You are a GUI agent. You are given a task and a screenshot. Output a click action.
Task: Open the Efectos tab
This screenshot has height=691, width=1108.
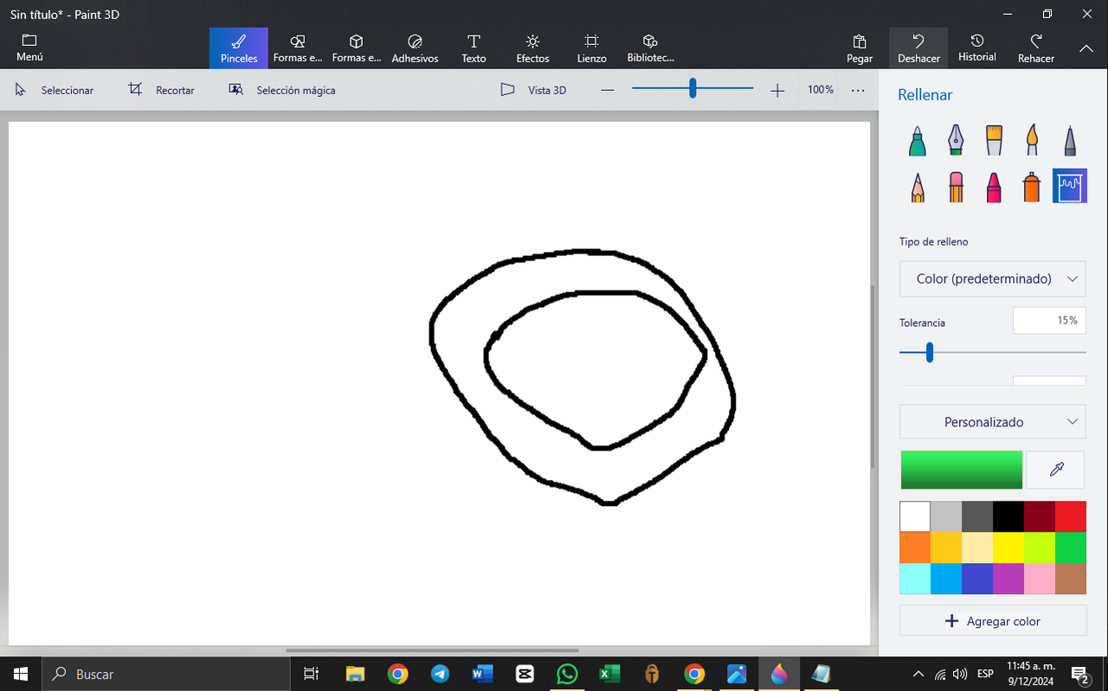point(532,48)
